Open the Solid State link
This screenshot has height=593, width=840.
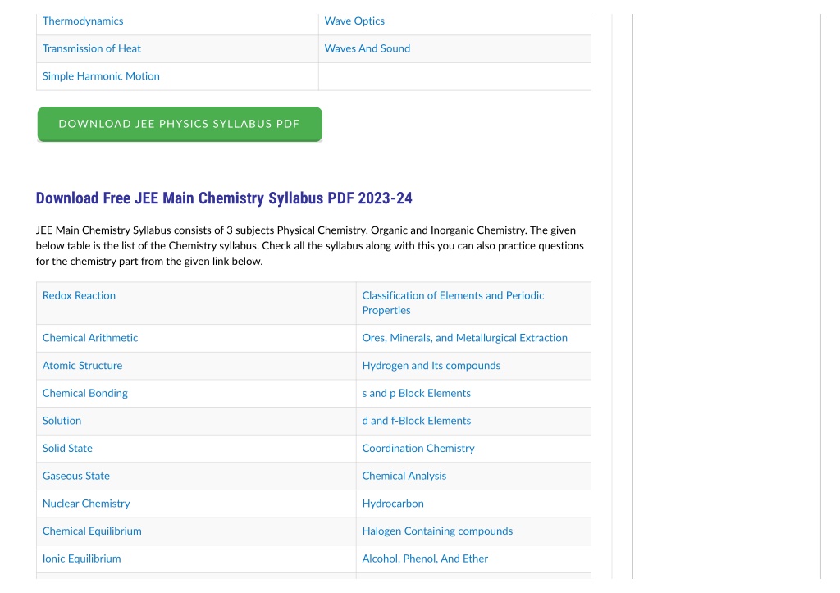[67, 449]
